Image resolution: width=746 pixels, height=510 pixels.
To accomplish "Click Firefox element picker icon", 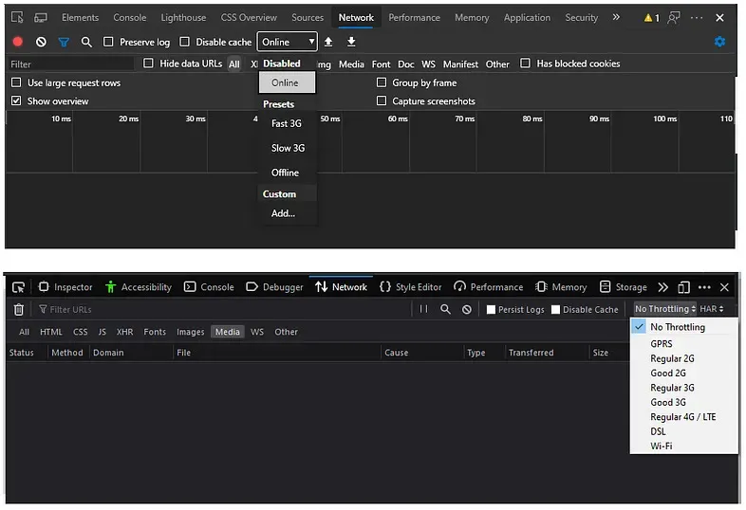I will click(x=18, y=287).
